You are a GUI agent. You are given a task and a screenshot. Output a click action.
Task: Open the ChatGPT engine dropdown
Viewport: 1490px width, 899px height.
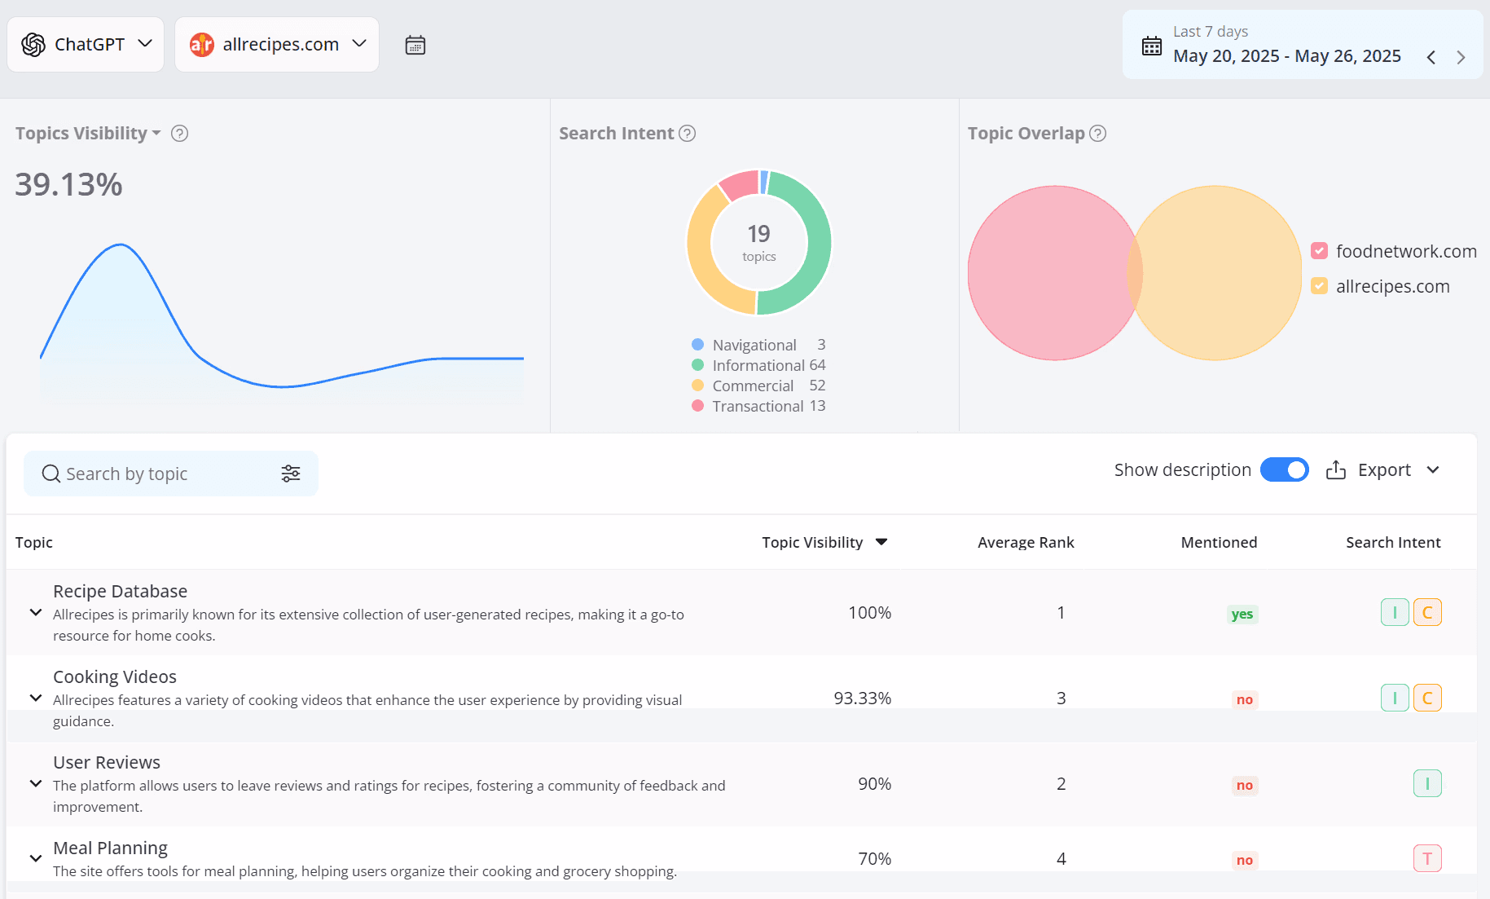(x=86, y=44)
